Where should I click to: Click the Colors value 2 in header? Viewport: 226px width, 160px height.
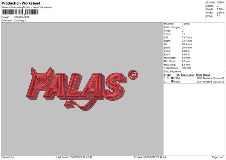(x=218, y=6)
